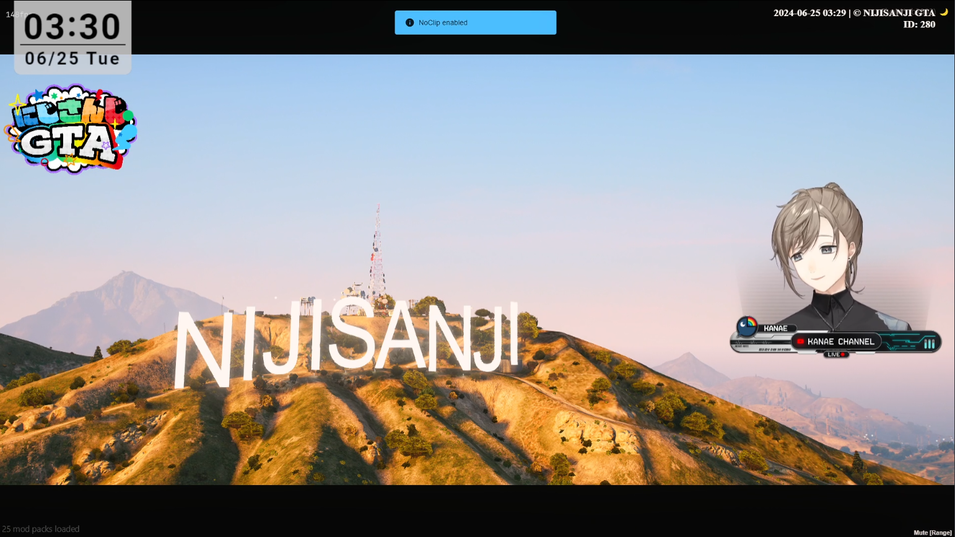This screenshot has width=955, height=537.
Task: Click the 25 mod packs loaded text
Action: tap(41, 529)
